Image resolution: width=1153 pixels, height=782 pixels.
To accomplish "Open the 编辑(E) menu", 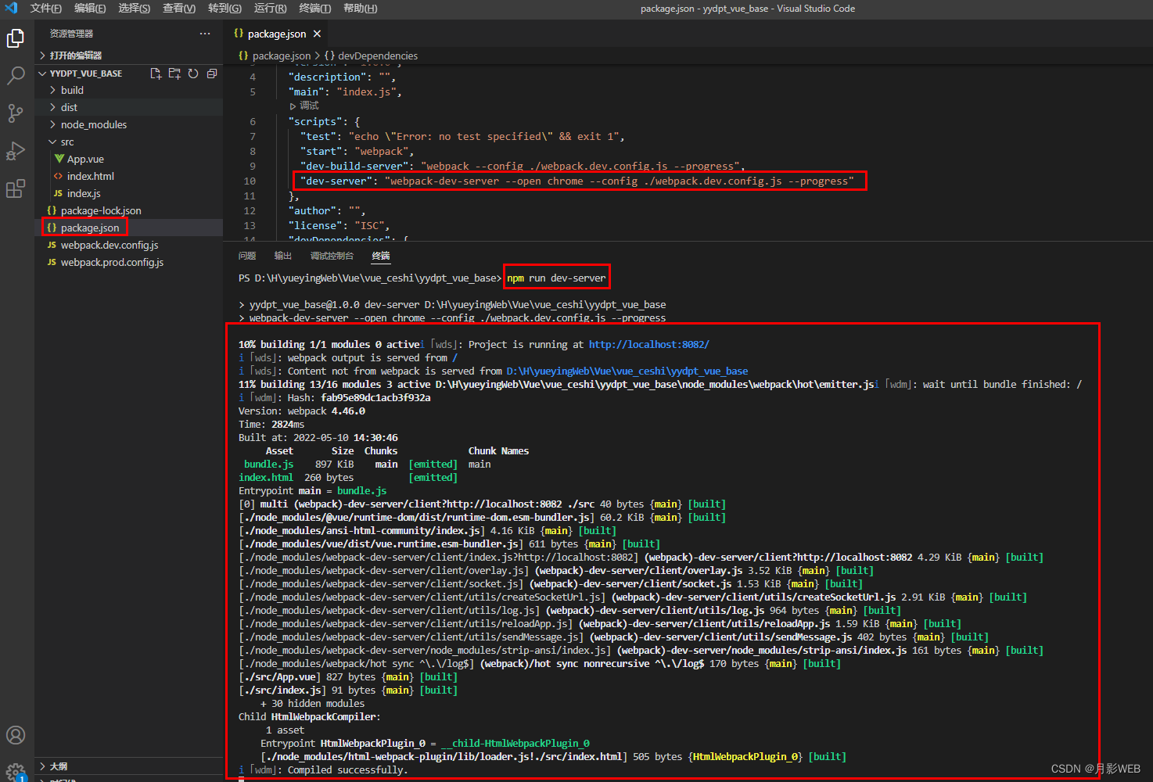I will pos(90,8).
